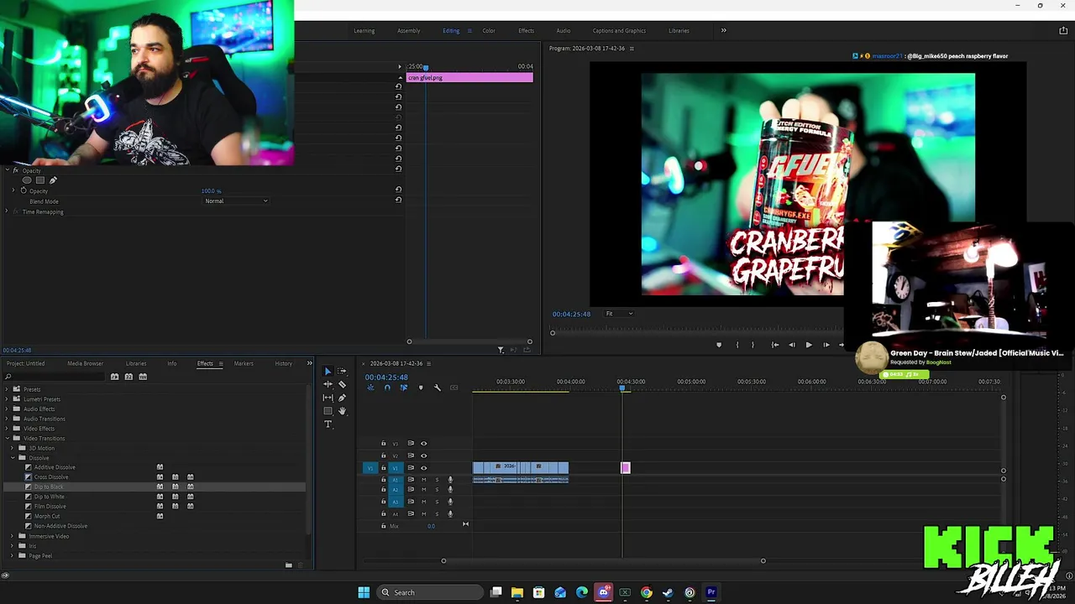The image size is (1075, 604).
Task: Click the pen mask tool under Opacity
Action: (x=53, y=180)
